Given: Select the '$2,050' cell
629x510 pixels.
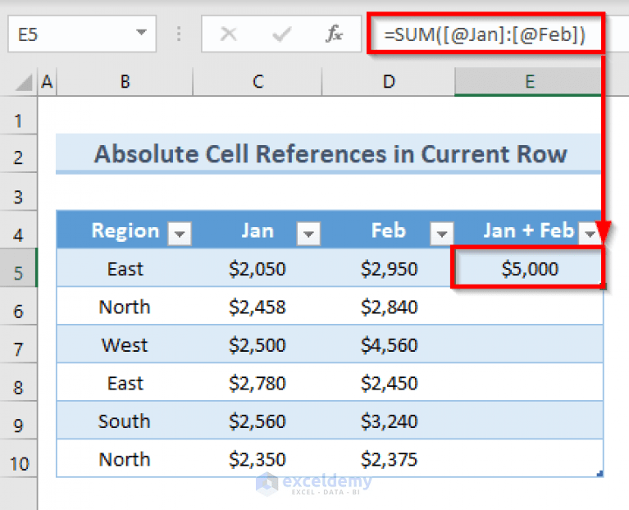Looking at the screenshot, I should click(x=258, y=268).
